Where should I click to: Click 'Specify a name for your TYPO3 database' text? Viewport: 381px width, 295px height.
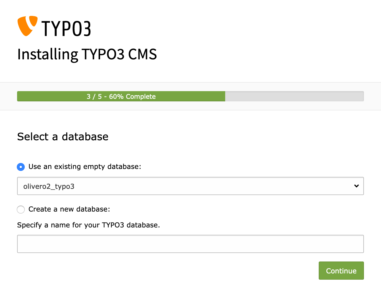coord(88,225)
